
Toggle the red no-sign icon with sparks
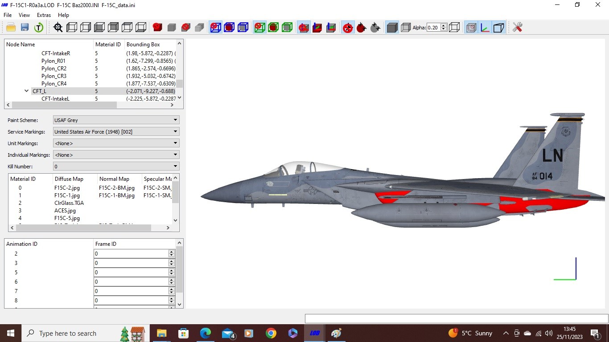[347, 28]
